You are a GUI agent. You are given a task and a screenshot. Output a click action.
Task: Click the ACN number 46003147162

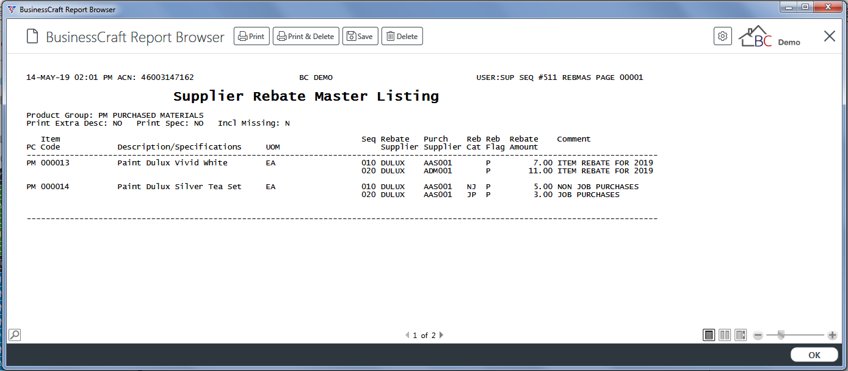[167, 77]
